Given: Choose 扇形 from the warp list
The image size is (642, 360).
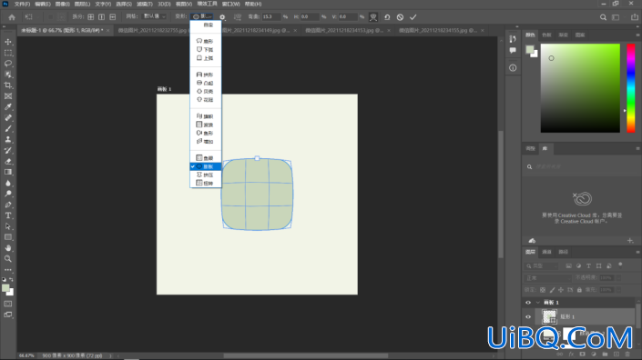Looking at the screenshot, I should click(206, 41).
